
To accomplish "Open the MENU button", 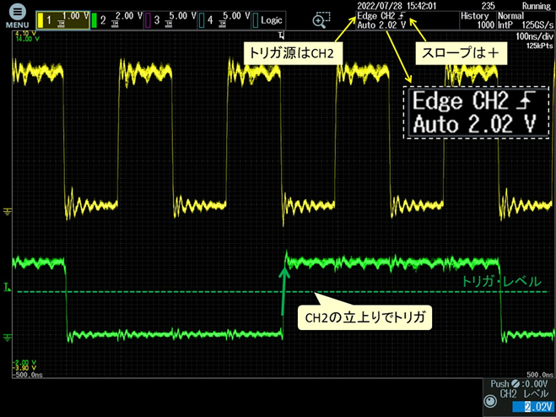I will point(17,16).
